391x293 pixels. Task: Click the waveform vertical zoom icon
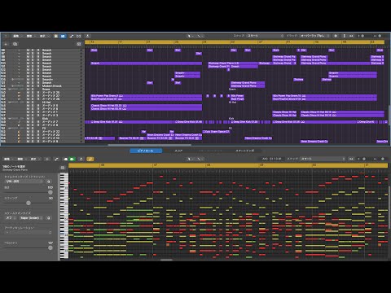(x=336, y=36)
